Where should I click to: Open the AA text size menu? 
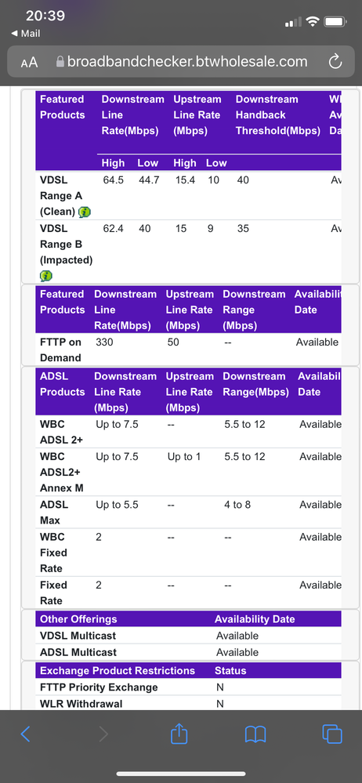pyautogui.click(x=29, y=63)
